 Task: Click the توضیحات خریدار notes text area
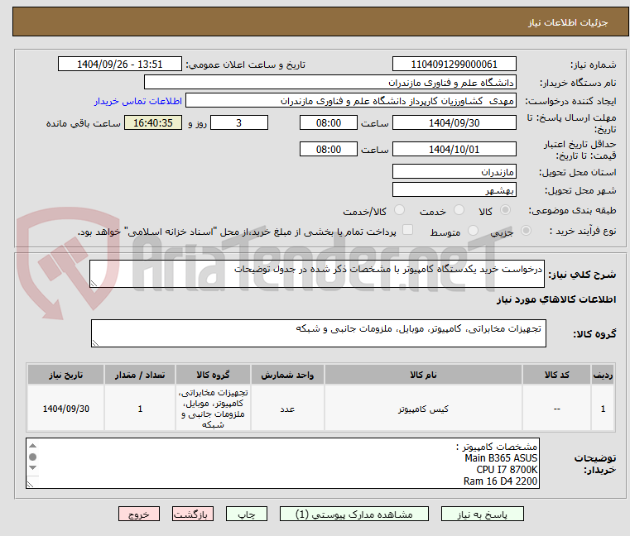pos(283,463)
